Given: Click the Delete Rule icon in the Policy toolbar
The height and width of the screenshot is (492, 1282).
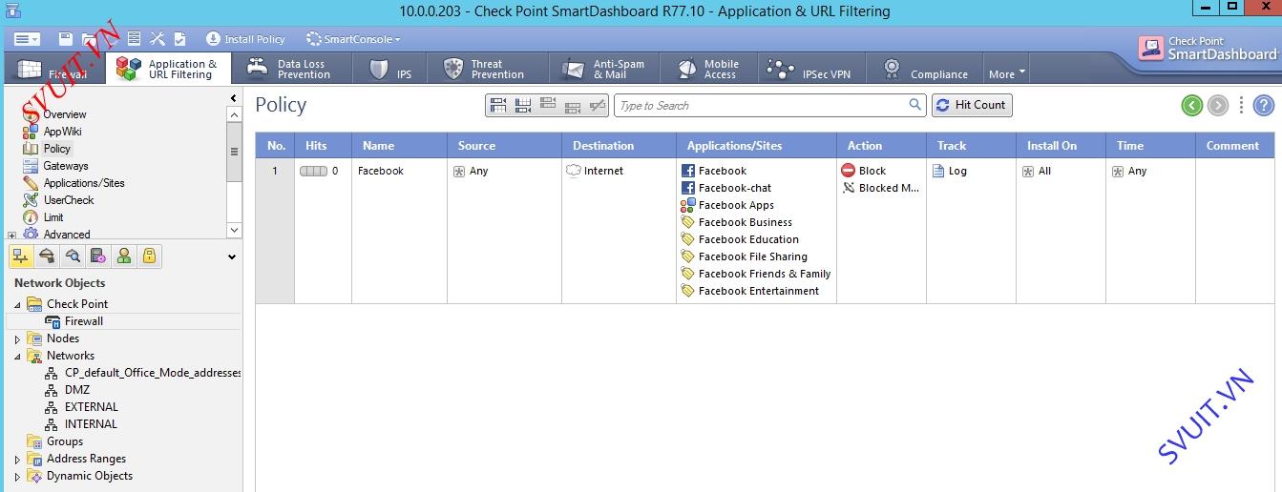Looking at the screenshot, I should [598, 105].
